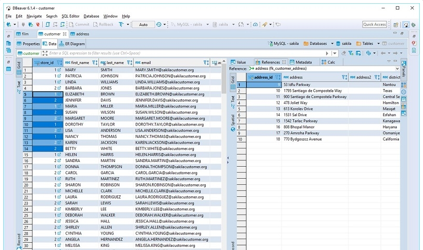Click the Quick Access box
423x250 pixels.
point(375,24)
